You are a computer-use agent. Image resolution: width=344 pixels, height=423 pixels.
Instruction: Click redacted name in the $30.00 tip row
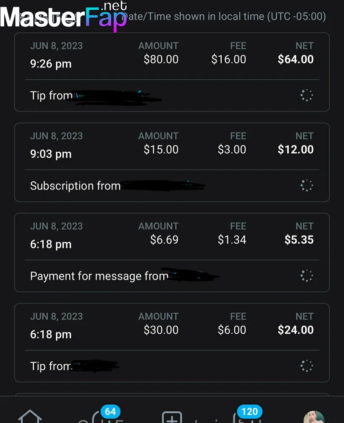click(x=95, y=366)
